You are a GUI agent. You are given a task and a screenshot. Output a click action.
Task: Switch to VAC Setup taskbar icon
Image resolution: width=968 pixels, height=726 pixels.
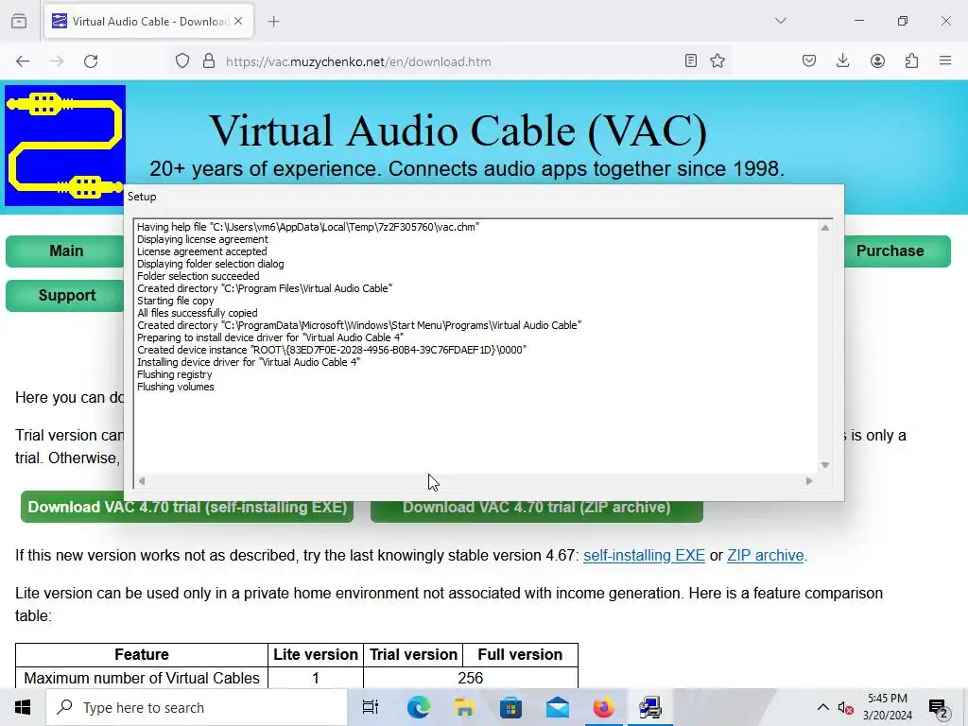[650, 707]
